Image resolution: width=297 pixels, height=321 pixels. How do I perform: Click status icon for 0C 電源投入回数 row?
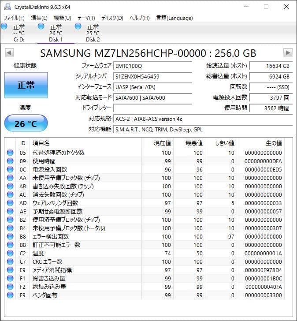pos(10,169)
